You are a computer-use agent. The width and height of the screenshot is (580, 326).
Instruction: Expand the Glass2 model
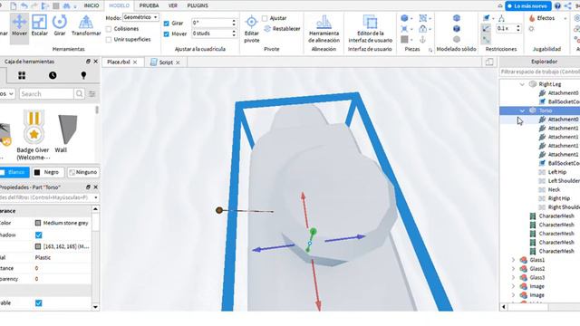coord(513,269)
